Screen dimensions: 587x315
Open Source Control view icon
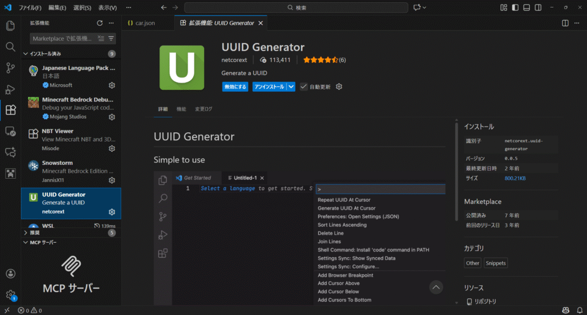pos(10,68)
